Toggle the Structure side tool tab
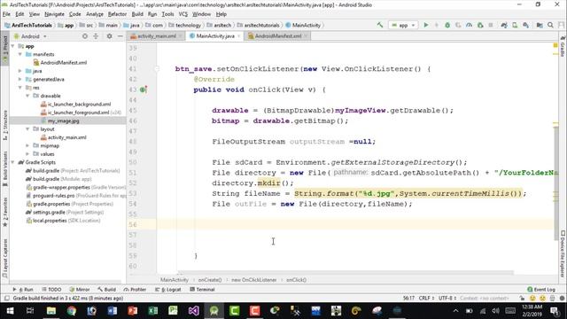This screenshot has width=567, height=319. (x=4, y=125)
